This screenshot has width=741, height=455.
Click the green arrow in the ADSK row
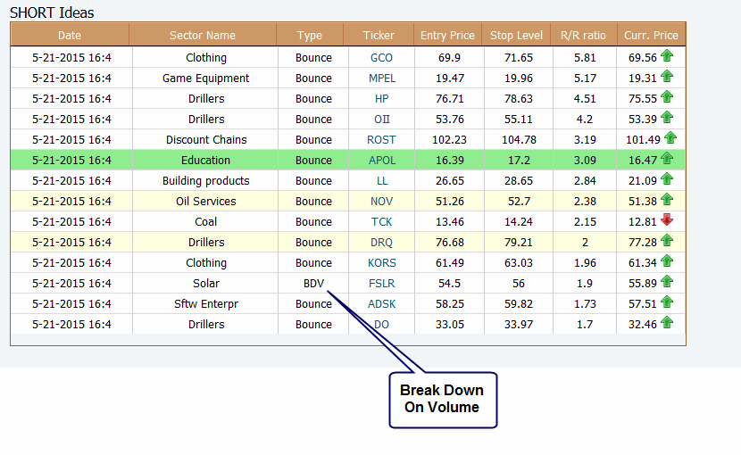(667, 302)
